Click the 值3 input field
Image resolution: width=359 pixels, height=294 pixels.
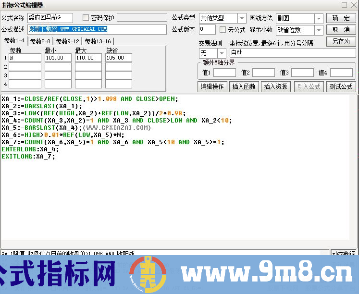pos(302,73)
